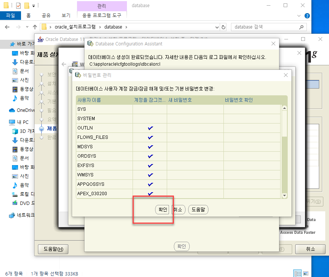
Task: Open 공유 tab in Explorer ribbon
Action: coord(46,15)
